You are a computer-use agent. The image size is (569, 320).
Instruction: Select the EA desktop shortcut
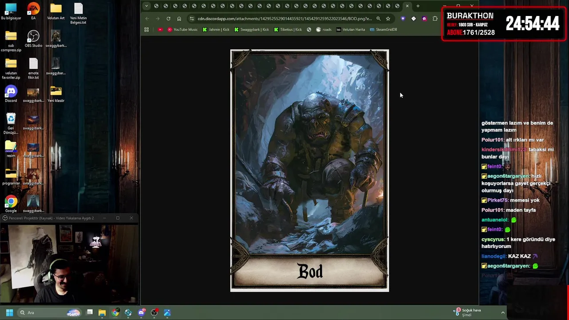[x=33, y=12]
